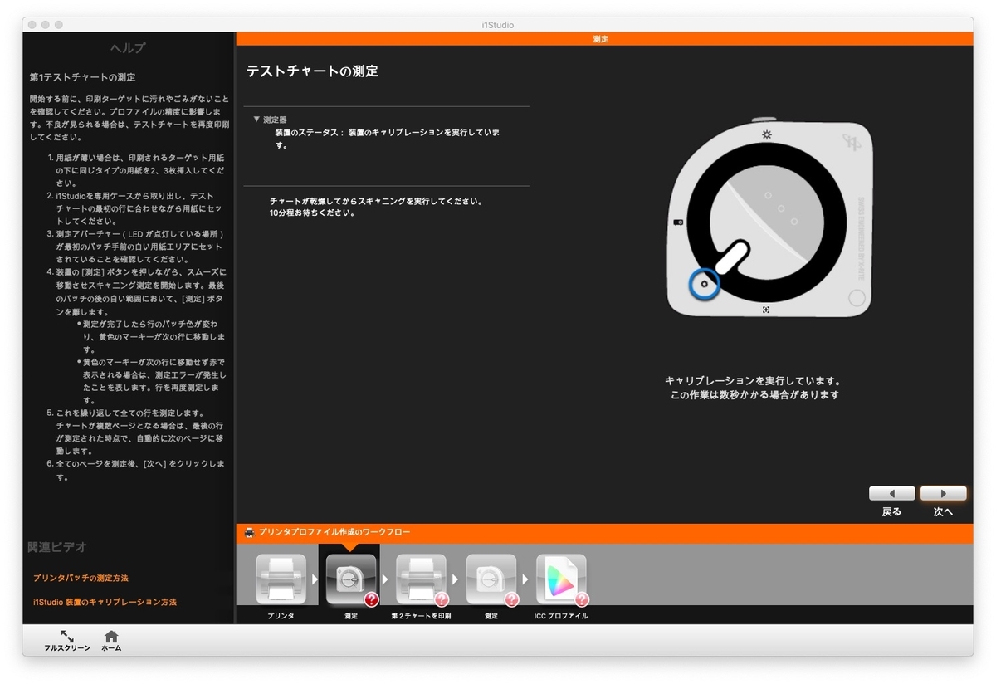This screenshot has width=996, height=684.
Task: Click the 第1テストチャートの測定 help title
Action: [x=82, y=77]
